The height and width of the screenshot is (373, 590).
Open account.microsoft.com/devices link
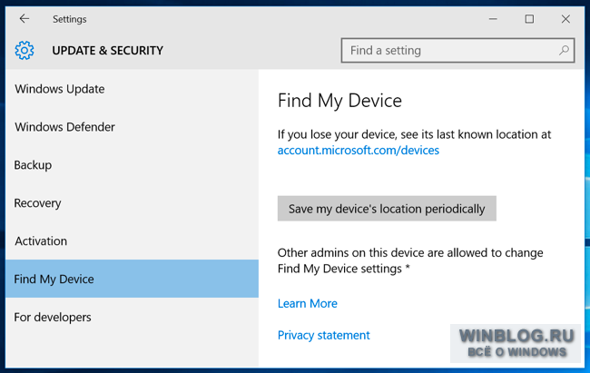(x=359, y=150)
